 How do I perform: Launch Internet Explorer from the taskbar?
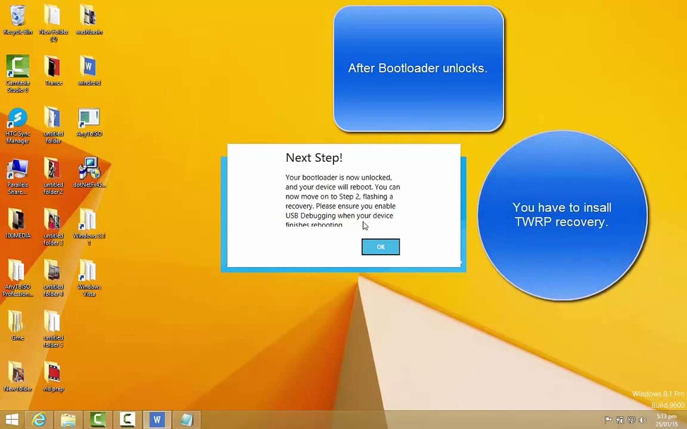click(39, 419)
